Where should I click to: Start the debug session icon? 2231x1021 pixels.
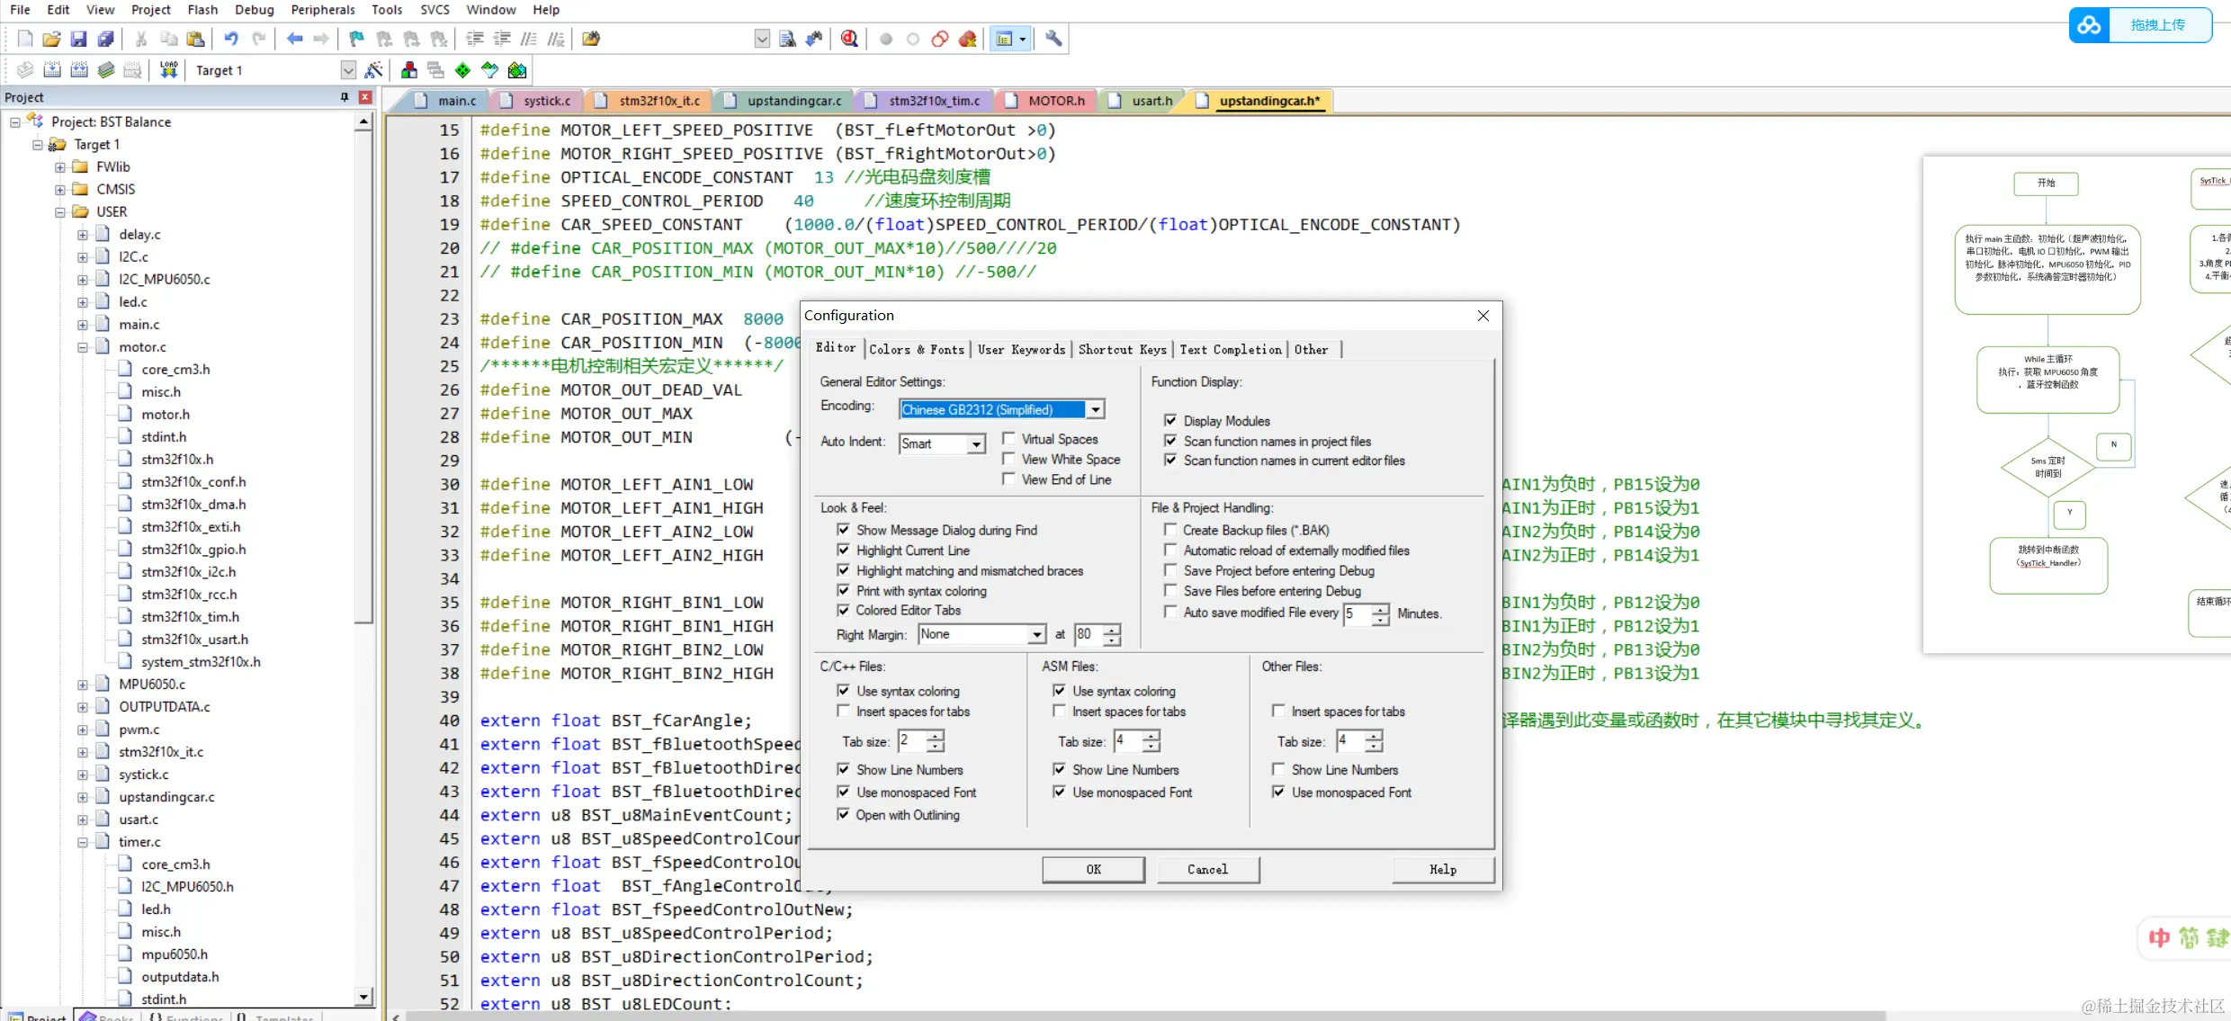[848, 39]
